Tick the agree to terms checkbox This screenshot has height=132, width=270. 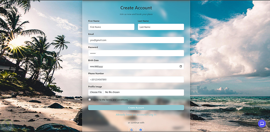pos(90,99)
